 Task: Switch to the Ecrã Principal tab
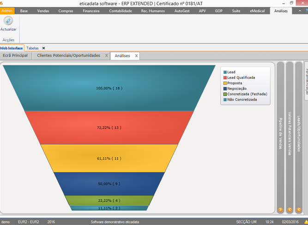tap(15, 56)
